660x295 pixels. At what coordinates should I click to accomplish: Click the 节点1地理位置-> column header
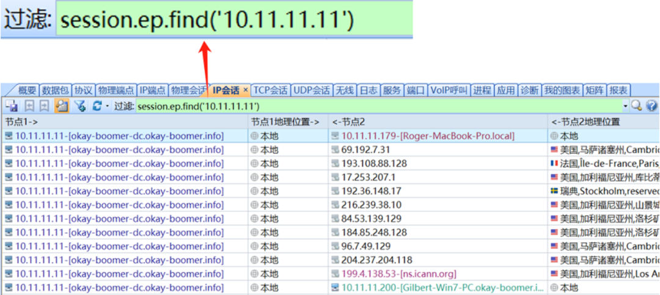coord(288,122)
